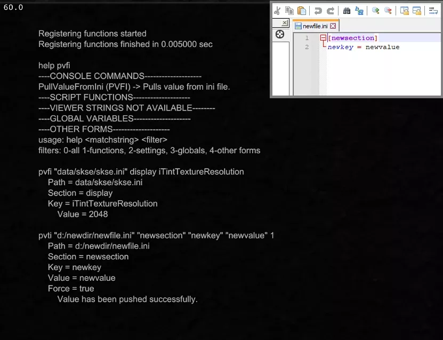
Task: Click the save disk icon on newfile.ini tab
Action: pos(298,26)
